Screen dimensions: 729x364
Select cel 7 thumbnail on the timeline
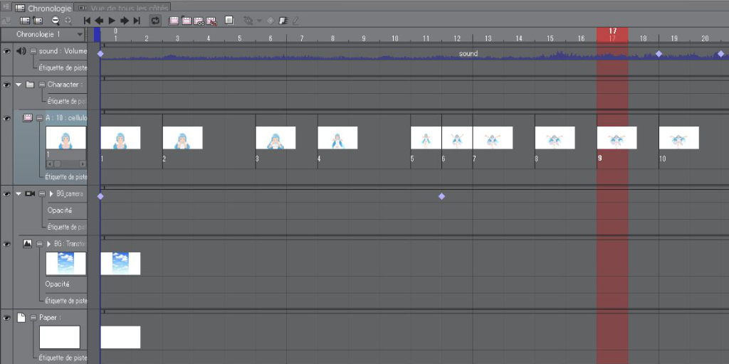click(493, 138)
